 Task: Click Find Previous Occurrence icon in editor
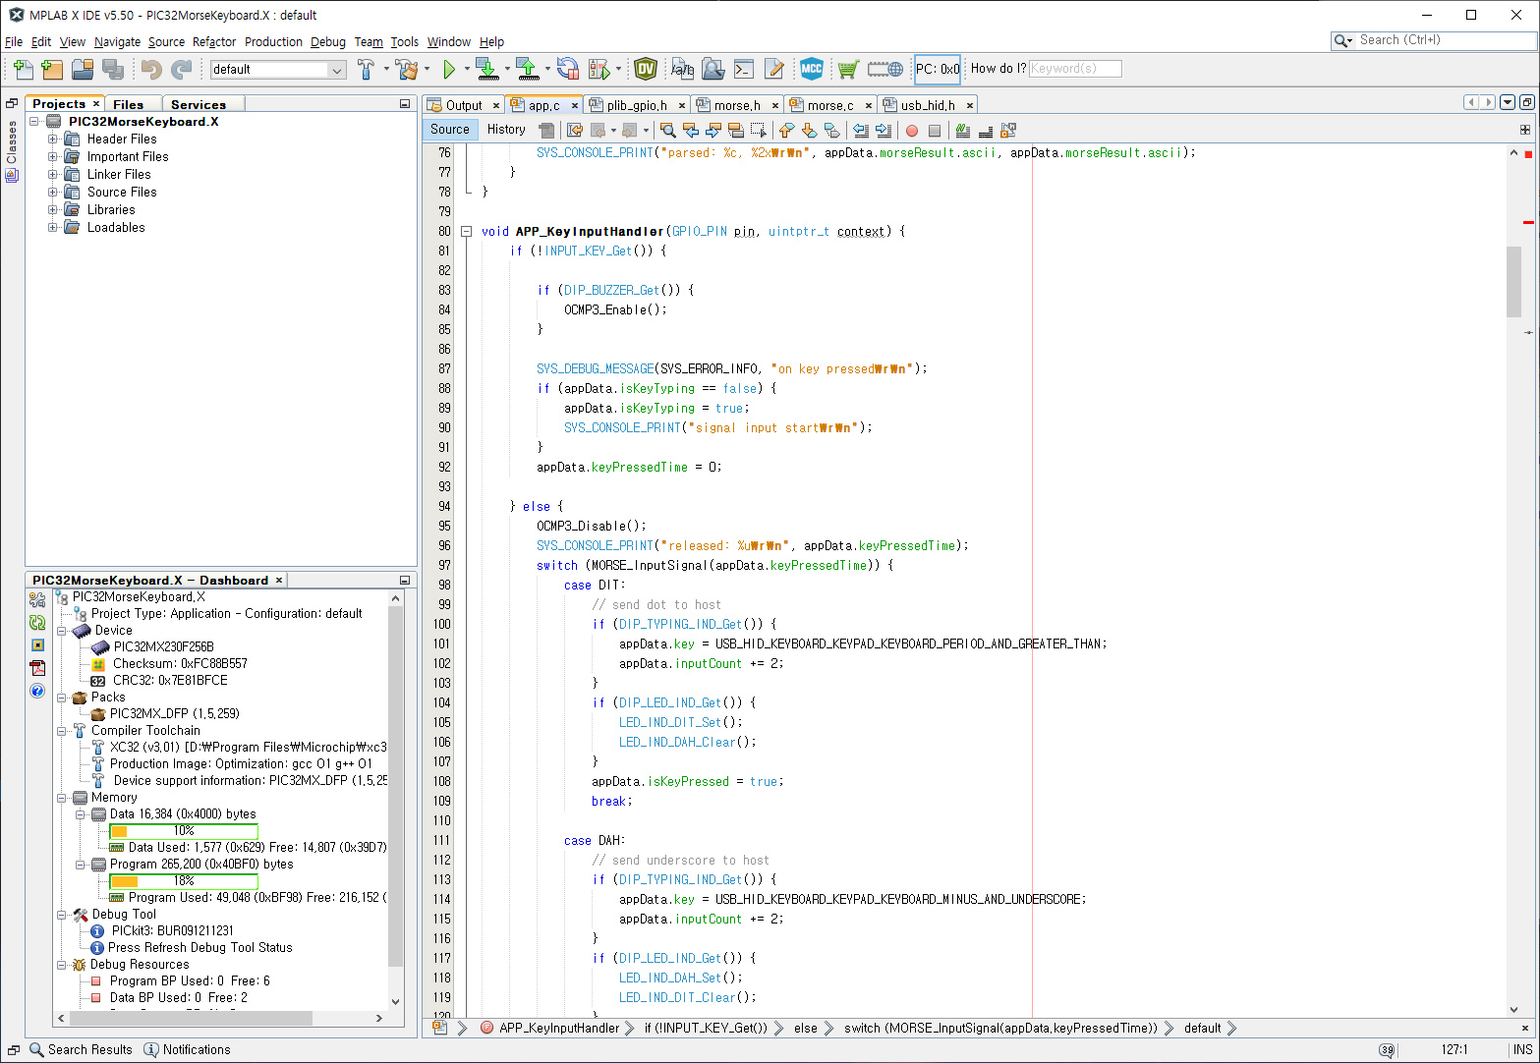click(x=691, y=130)
